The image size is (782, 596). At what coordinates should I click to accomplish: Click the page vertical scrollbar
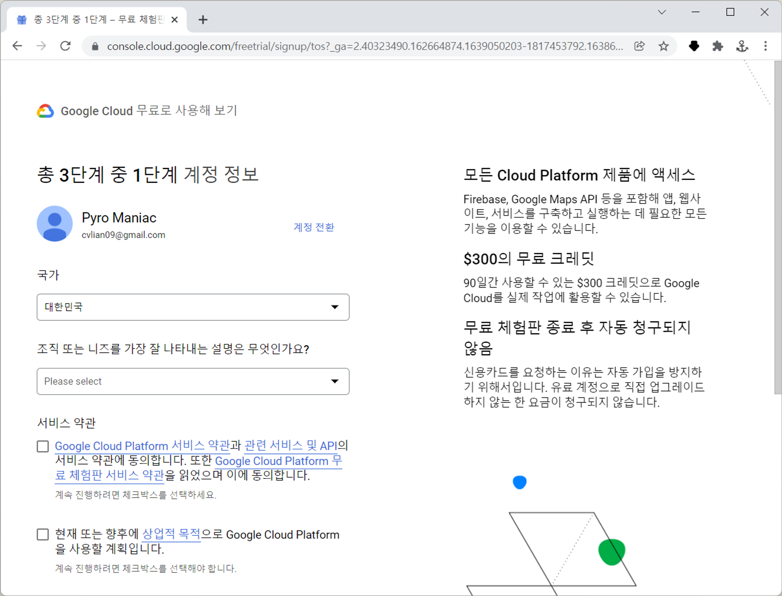tap(778, 227)
